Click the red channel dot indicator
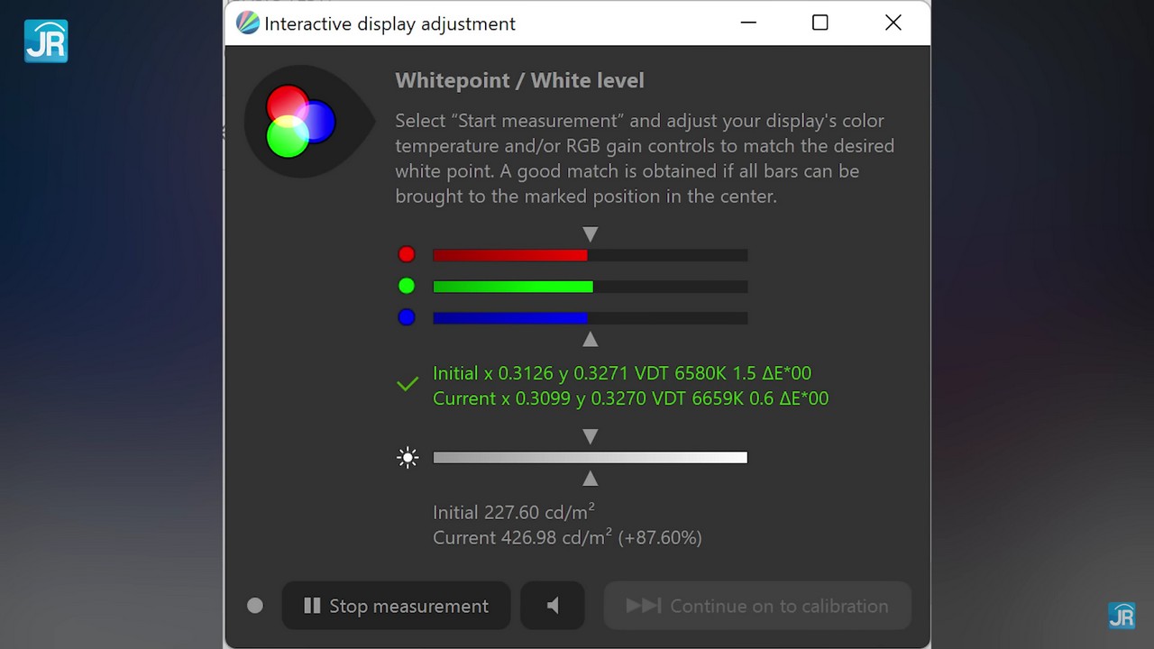Viewport: 1154px width, 649px height. click(407, 255)
